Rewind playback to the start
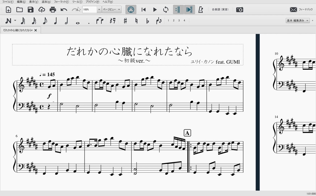Screen dimensions: 316x196 coord(144,10)
